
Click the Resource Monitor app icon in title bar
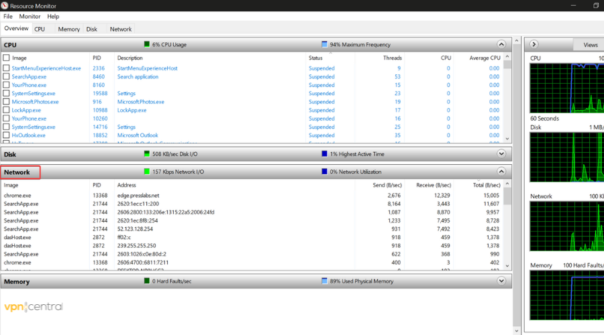5,5
